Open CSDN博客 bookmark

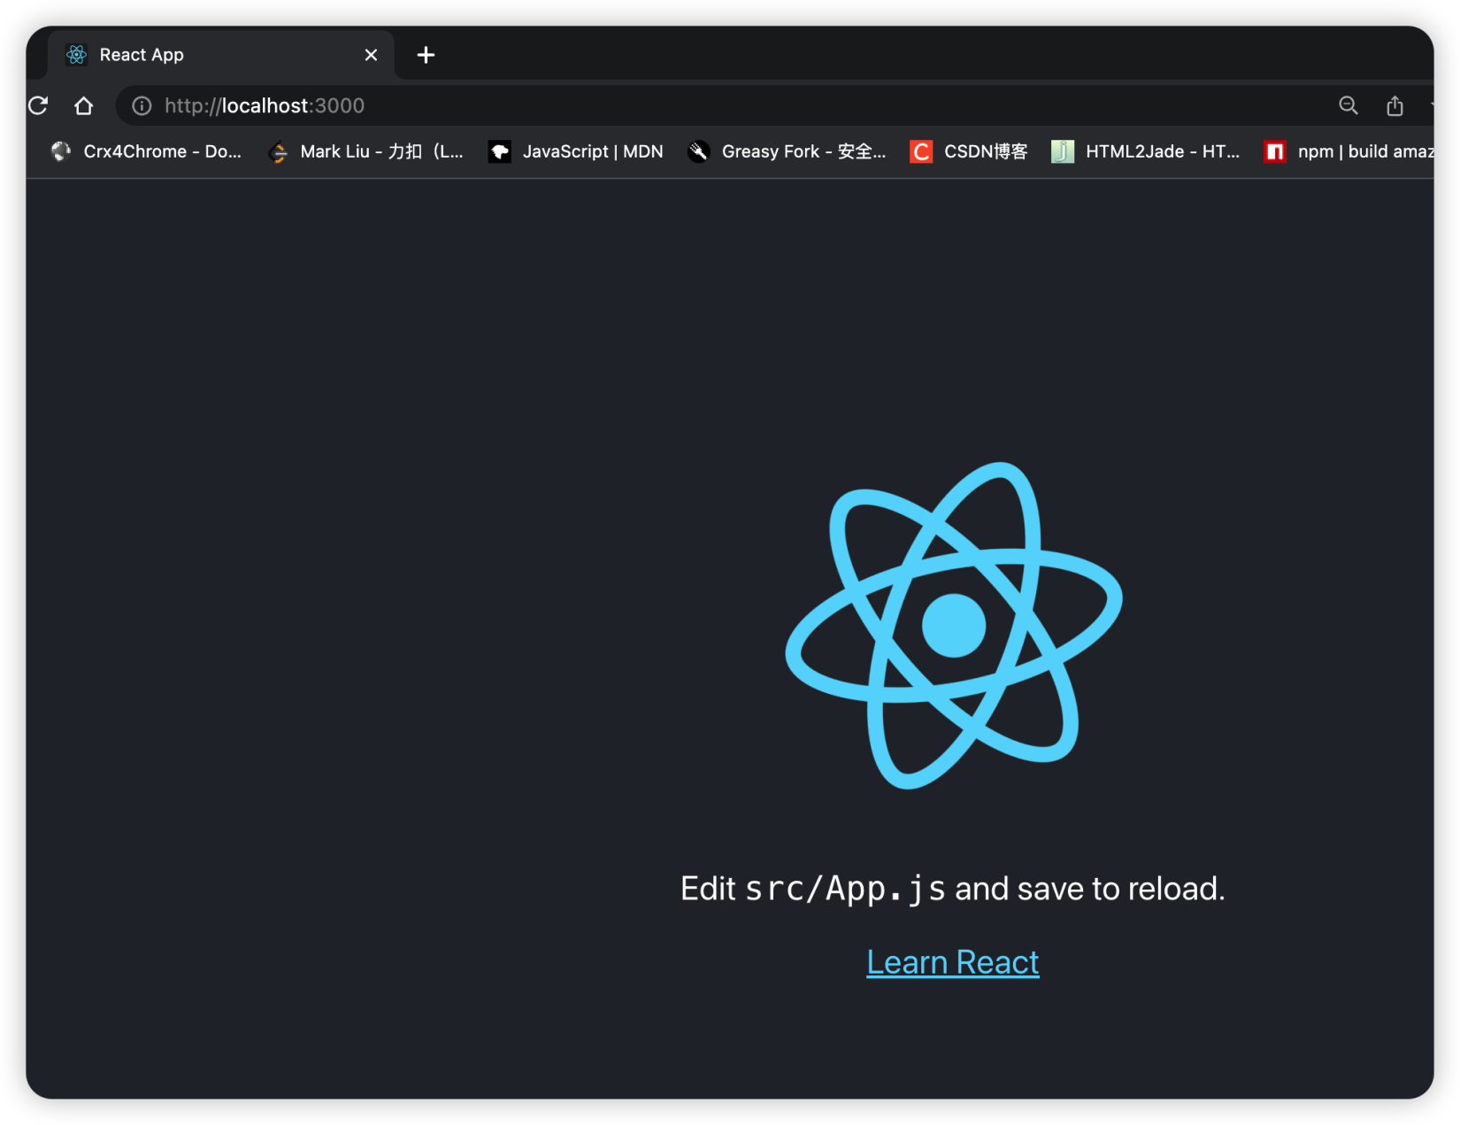click(x=969, y=151)
